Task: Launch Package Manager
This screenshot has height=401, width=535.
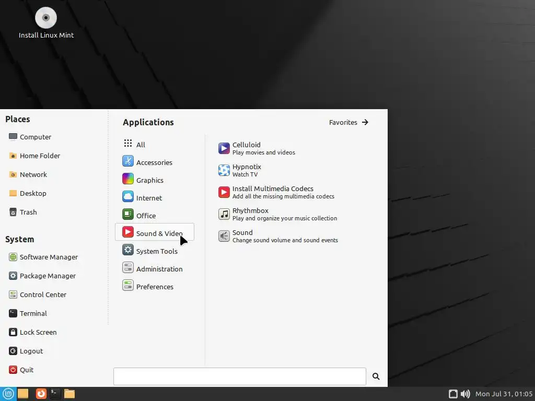Action: click(42, 276)
